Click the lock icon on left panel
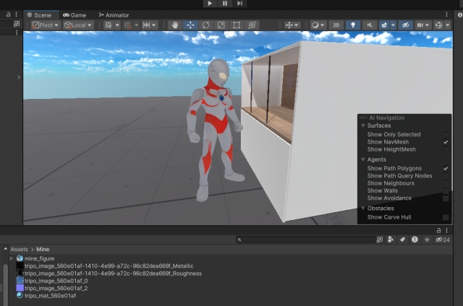 [x=8, y=14]
